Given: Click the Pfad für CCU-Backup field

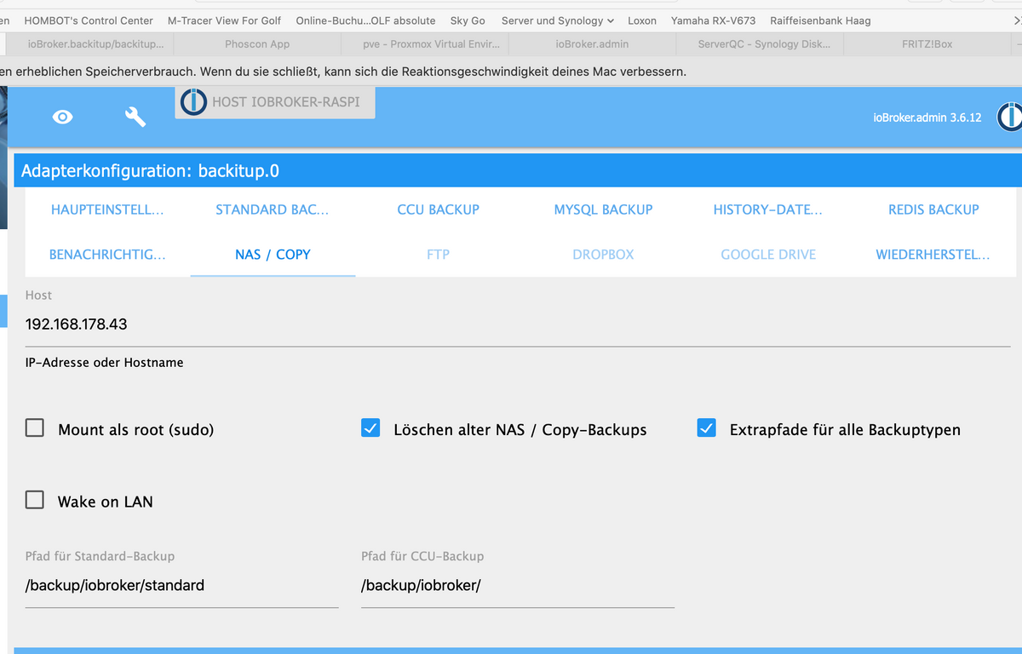Looking at the screenshot, I should pyautogui.click(x=518, y=586).
